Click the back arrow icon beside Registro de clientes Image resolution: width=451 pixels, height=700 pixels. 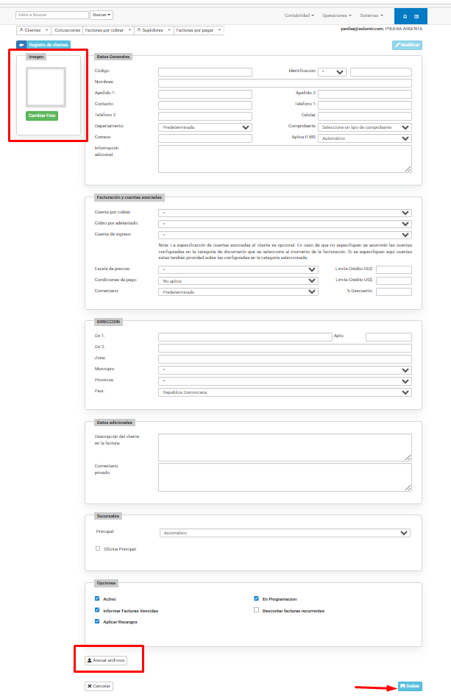pos(21,45)
